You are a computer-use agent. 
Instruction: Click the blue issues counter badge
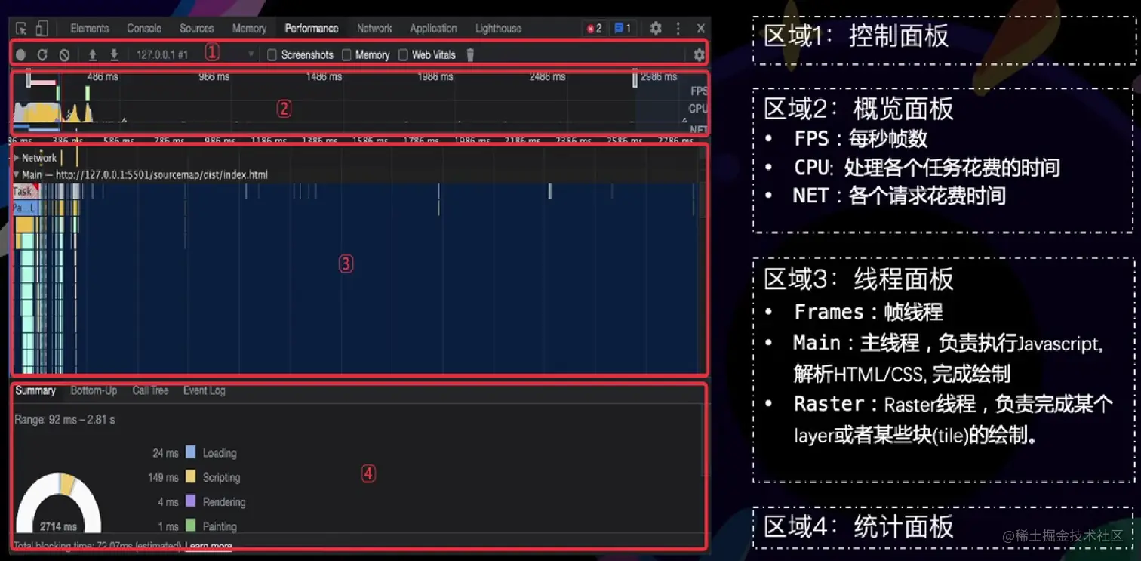(x=623, y=29)
